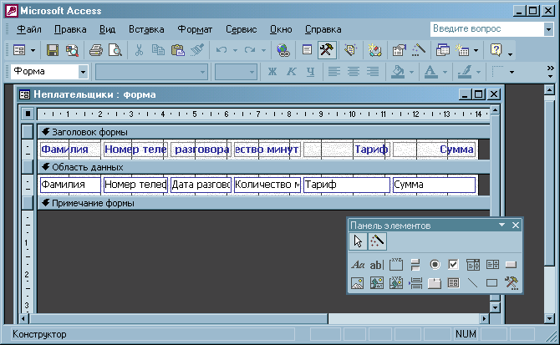560x345 pixels.
Task: Select the Option Group tool in toolbox
Action: click(396, 265)
